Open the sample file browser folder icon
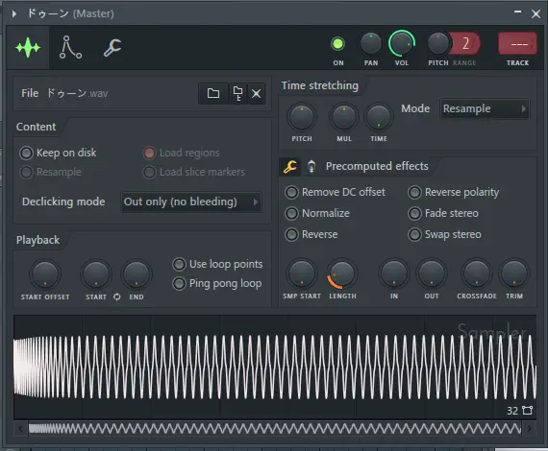 point(213,93)
